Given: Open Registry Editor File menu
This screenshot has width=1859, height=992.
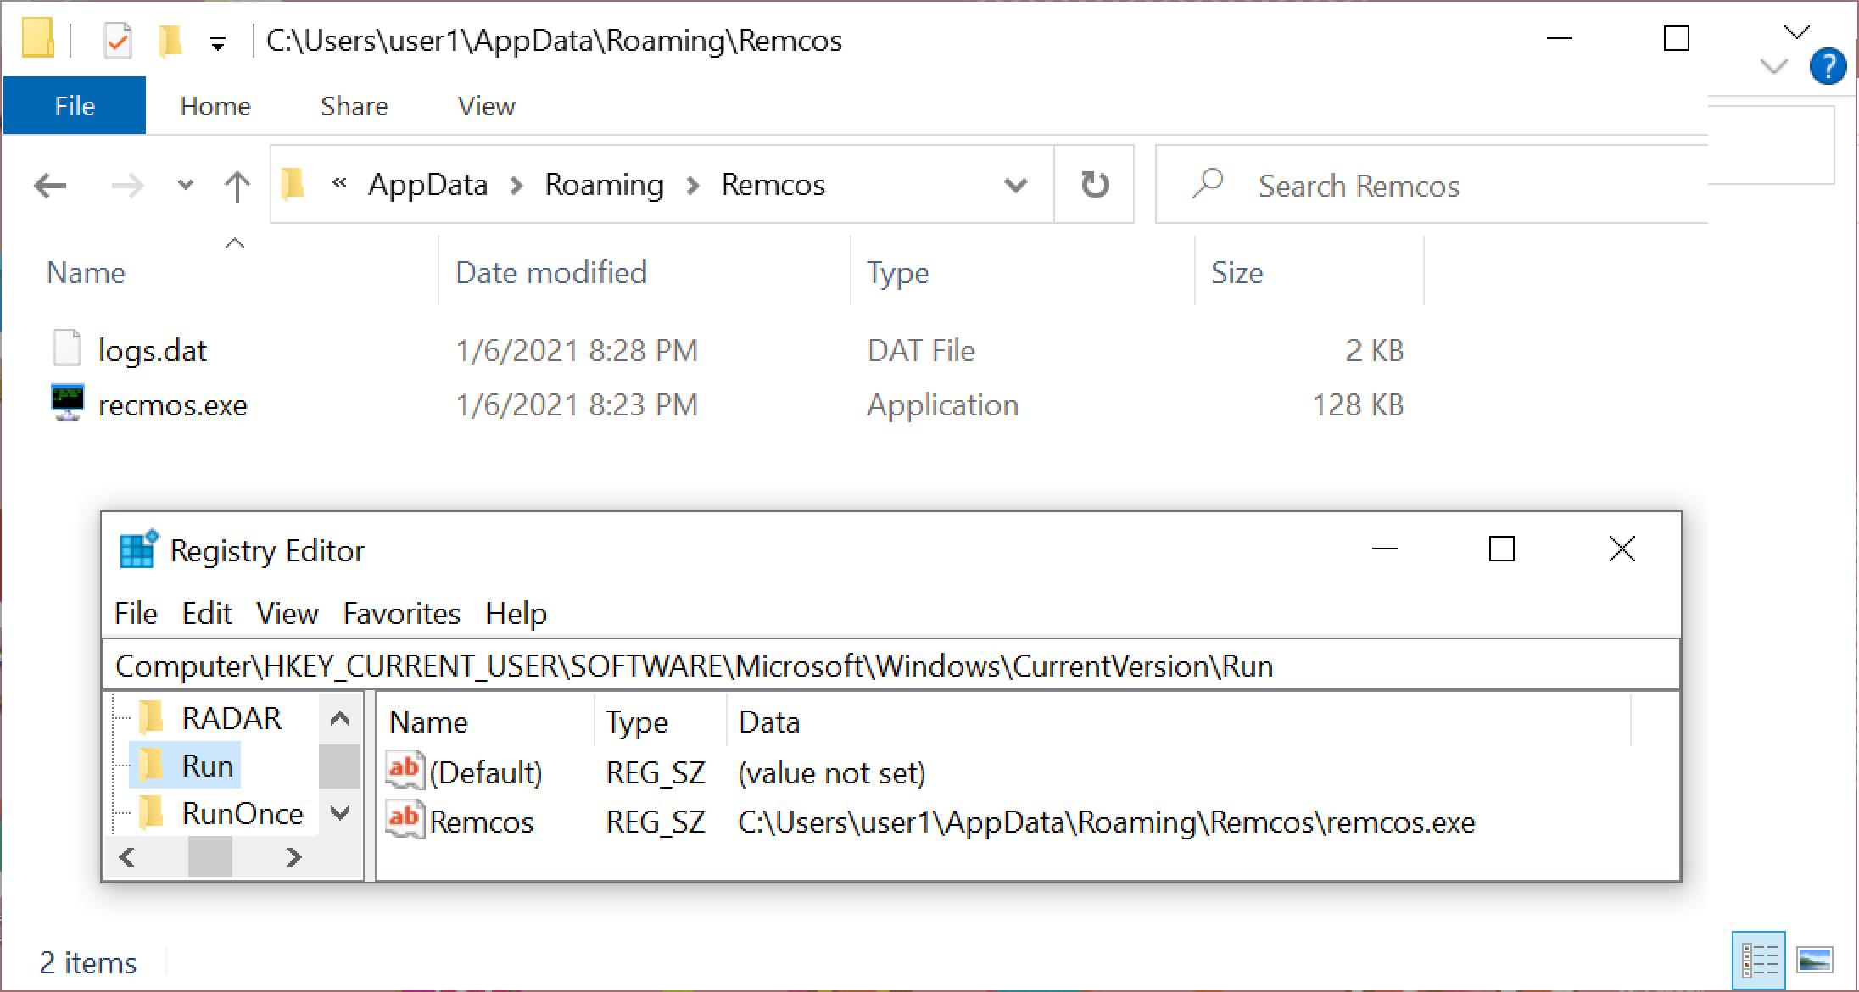Looking at the screenshot, I should pyautogui.click(x=136, y=613).
